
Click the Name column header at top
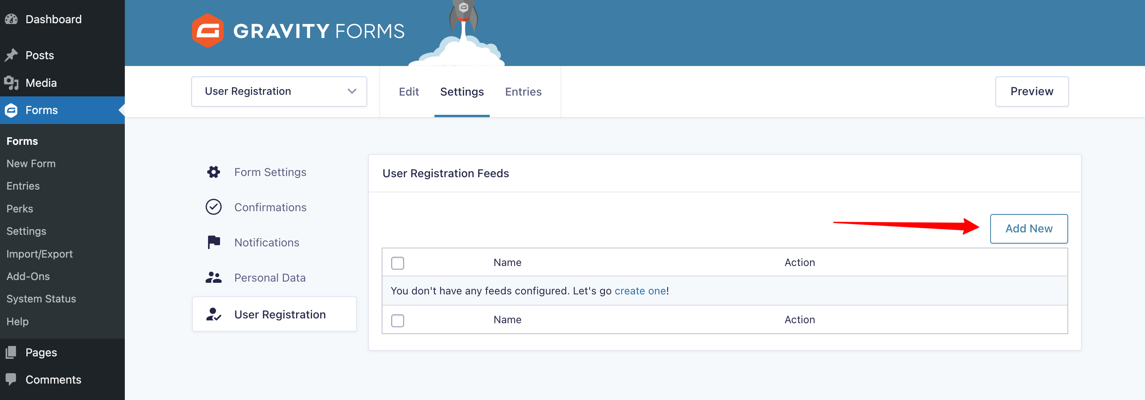(x=507, y=263)
